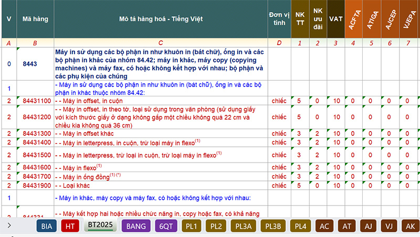Switch to the PL3A sheet tab
This screenshot has width=420, height=237.
click(x=245, y=226)
